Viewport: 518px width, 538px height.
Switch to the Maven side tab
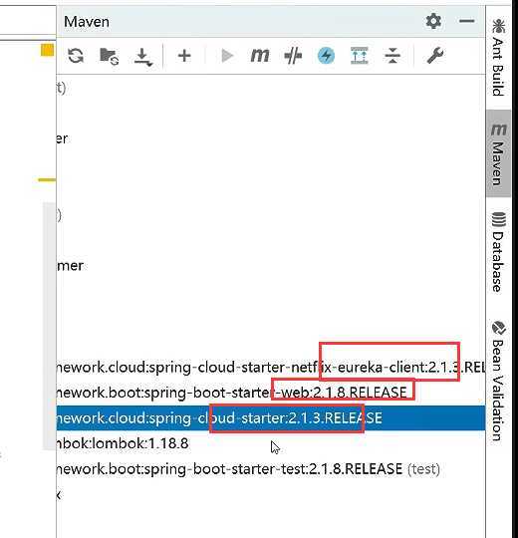pos(498,153)
